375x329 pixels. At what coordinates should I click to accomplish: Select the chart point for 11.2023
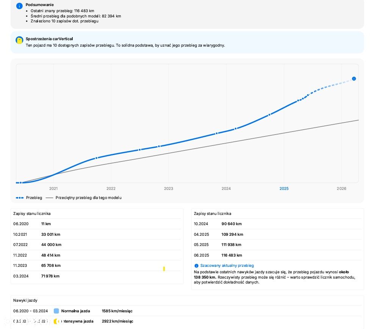point(217,133)
